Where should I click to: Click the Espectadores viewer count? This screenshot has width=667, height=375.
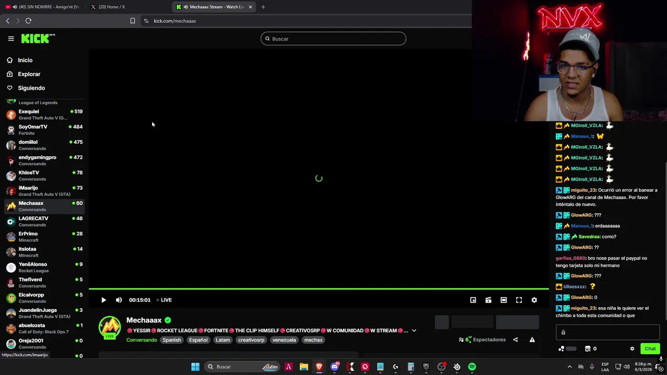(483, 340)
